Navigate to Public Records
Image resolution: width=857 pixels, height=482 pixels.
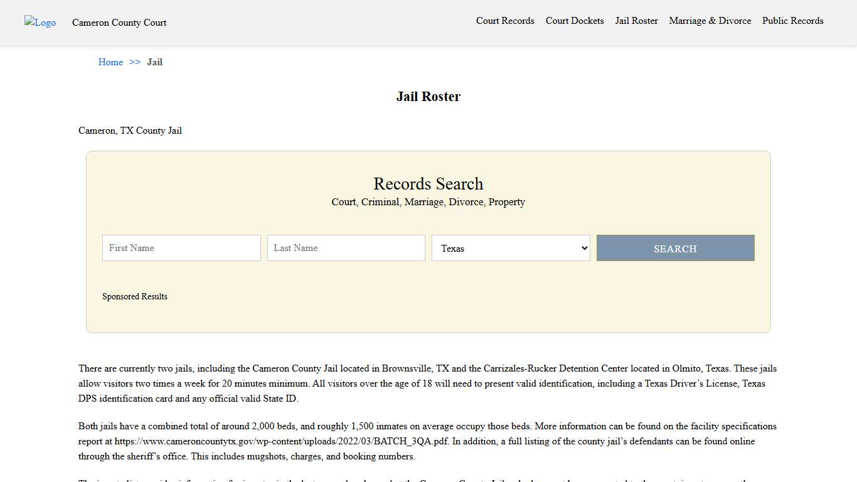point(792,21)
